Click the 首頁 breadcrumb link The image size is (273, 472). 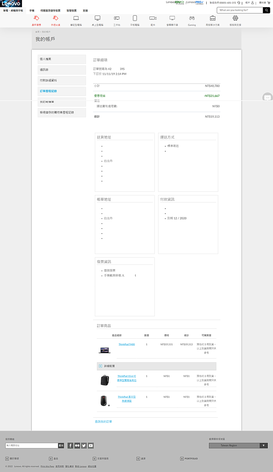(x=37, y=32)
